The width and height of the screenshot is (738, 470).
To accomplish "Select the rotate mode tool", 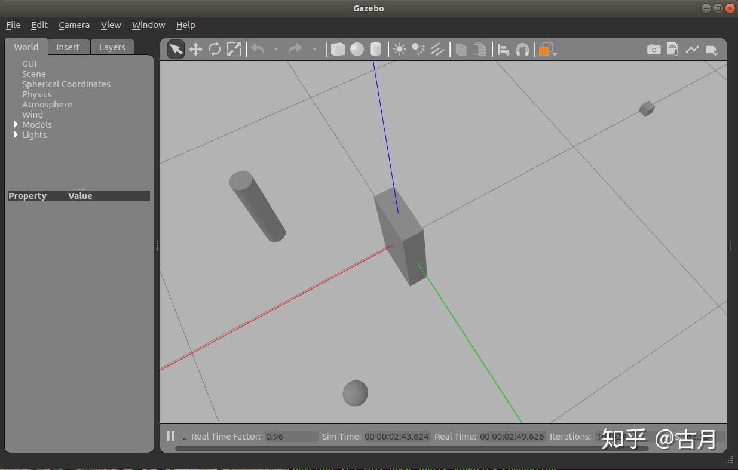I will tap(215, 49).
